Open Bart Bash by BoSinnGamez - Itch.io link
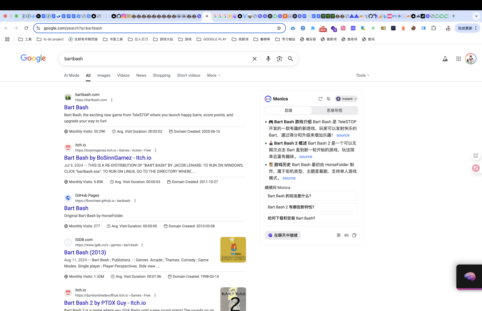Image resolution: width=482 pixels, height=311 pixels. 108,157
